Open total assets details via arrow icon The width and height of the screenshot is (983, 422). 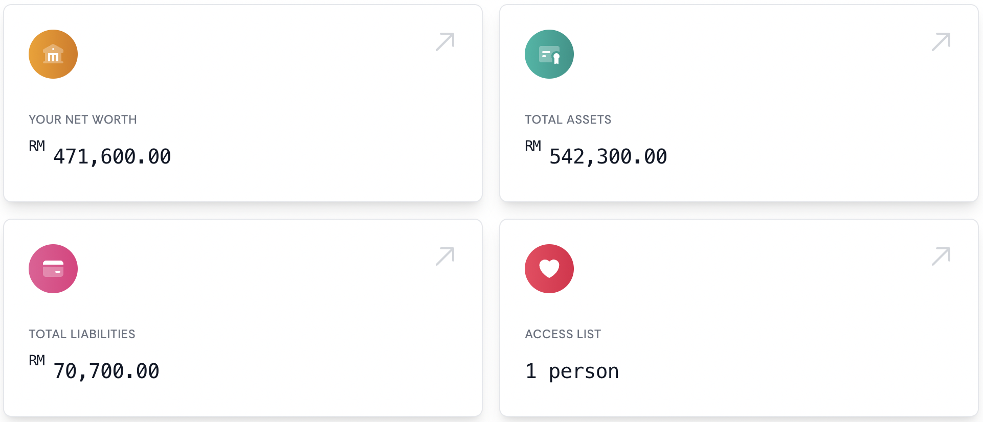point(941,42)
